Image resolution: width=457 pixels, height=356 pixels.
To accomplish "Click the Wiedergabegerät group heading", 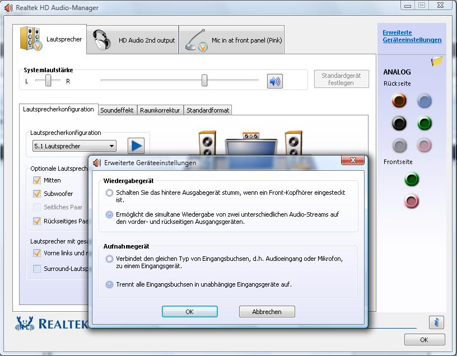I will tap(129, 181).
